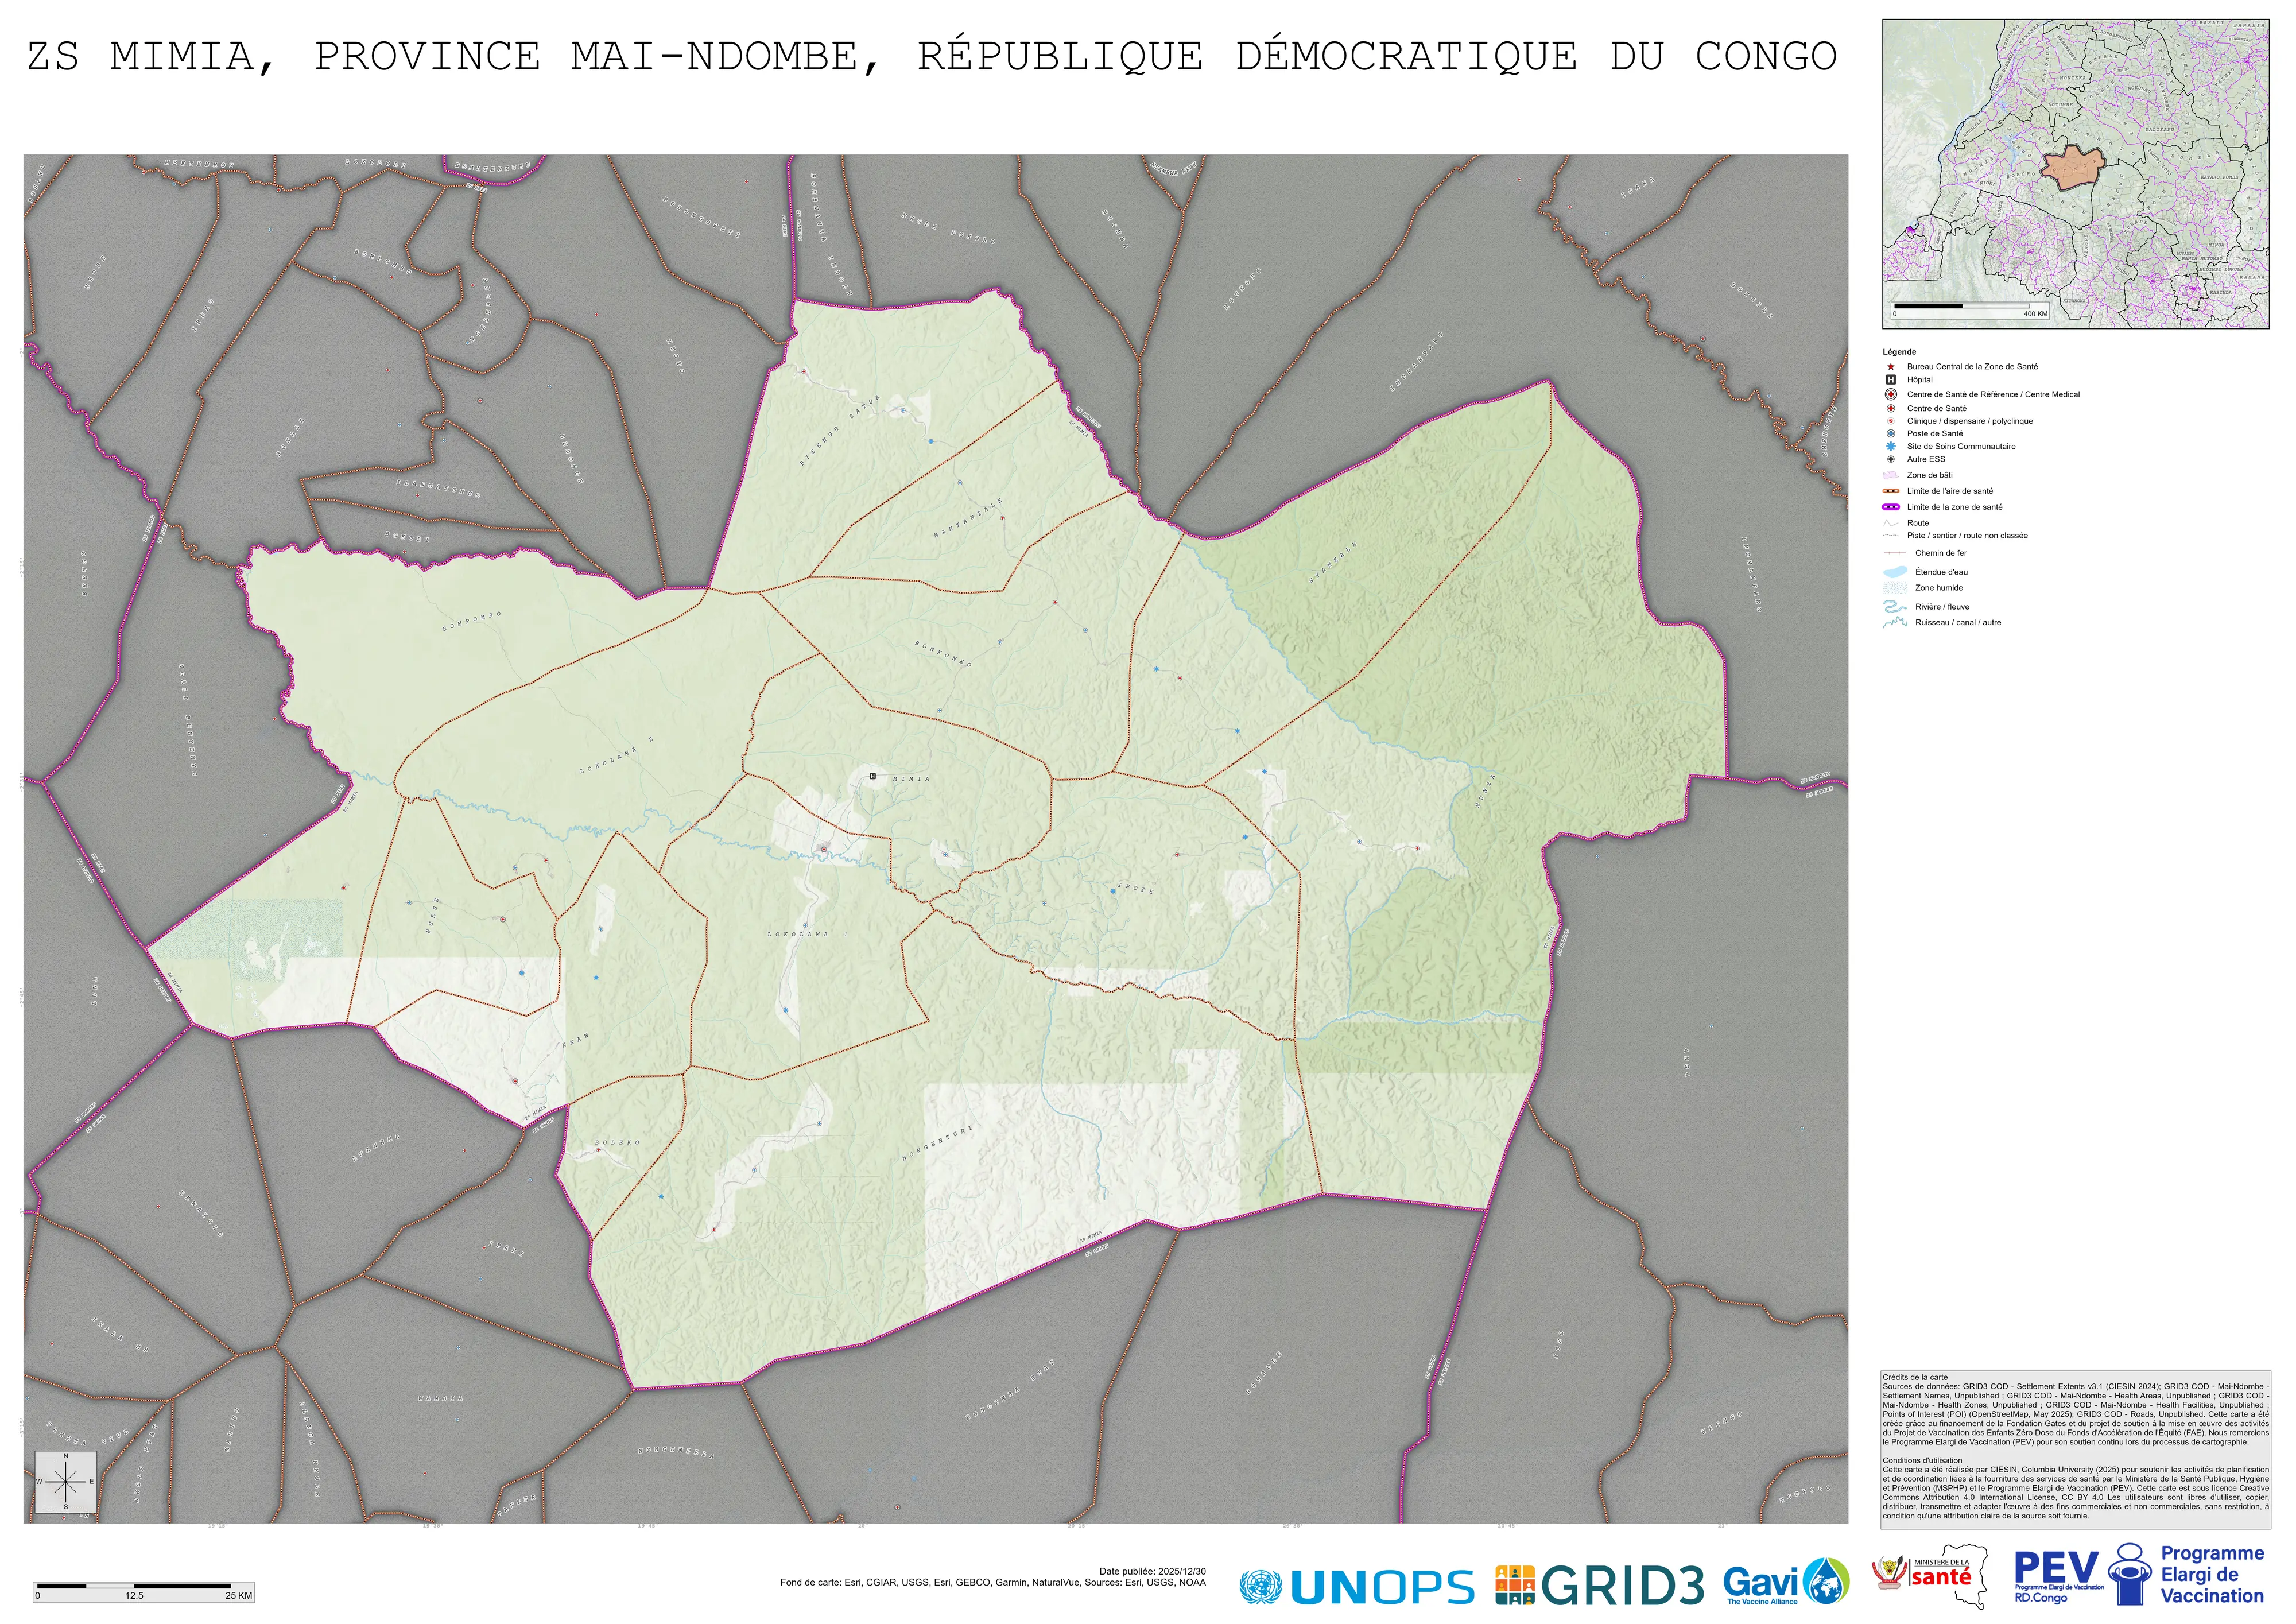Click the 'Centre de Santé de Référence / Centre Medical' text
Screen dimensions: 2296x1624
(1993, 394)
